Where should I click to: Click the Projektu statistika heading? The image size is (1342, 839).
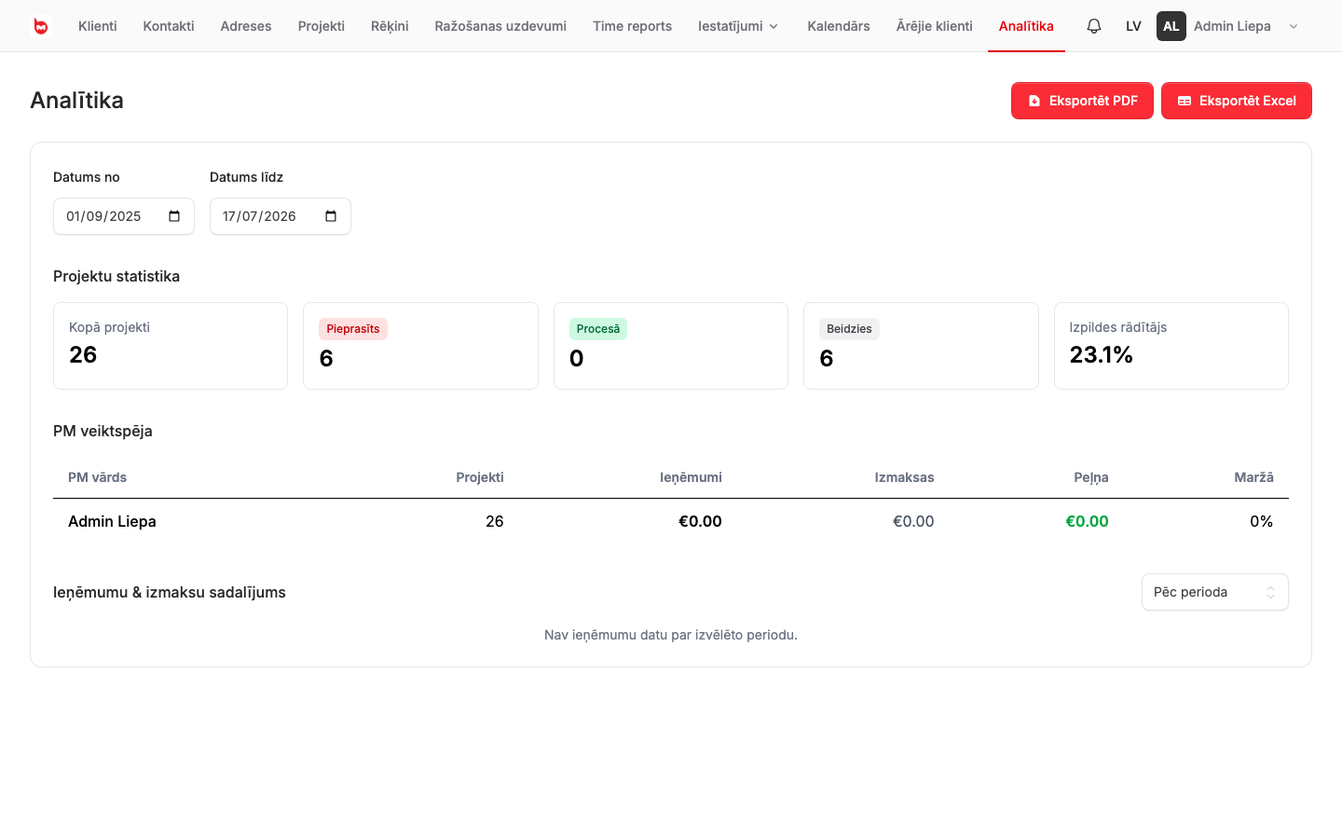[116, 276]
